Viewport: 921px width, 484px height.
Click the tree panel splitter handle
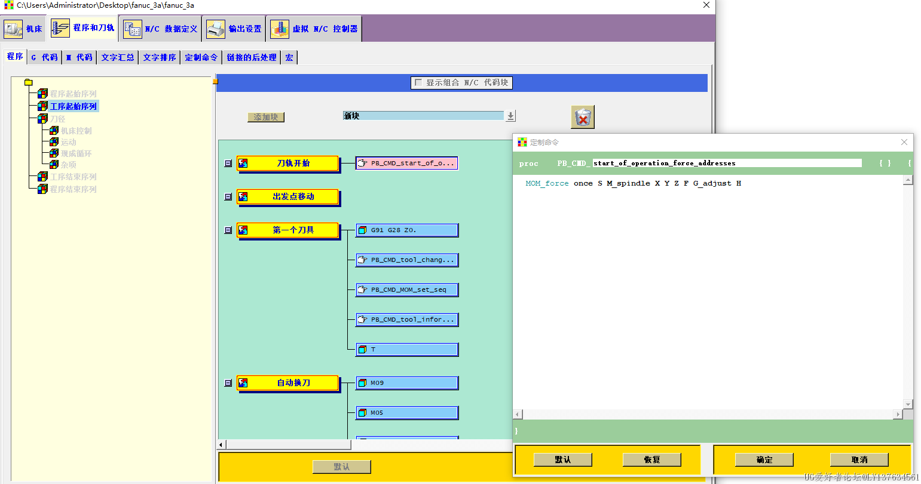point(215,81)
